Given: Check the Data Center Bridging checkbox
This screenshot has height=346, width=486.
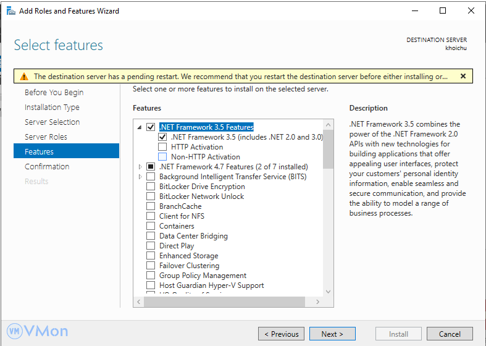Looking at the screenshot, I should coord(151,236).
